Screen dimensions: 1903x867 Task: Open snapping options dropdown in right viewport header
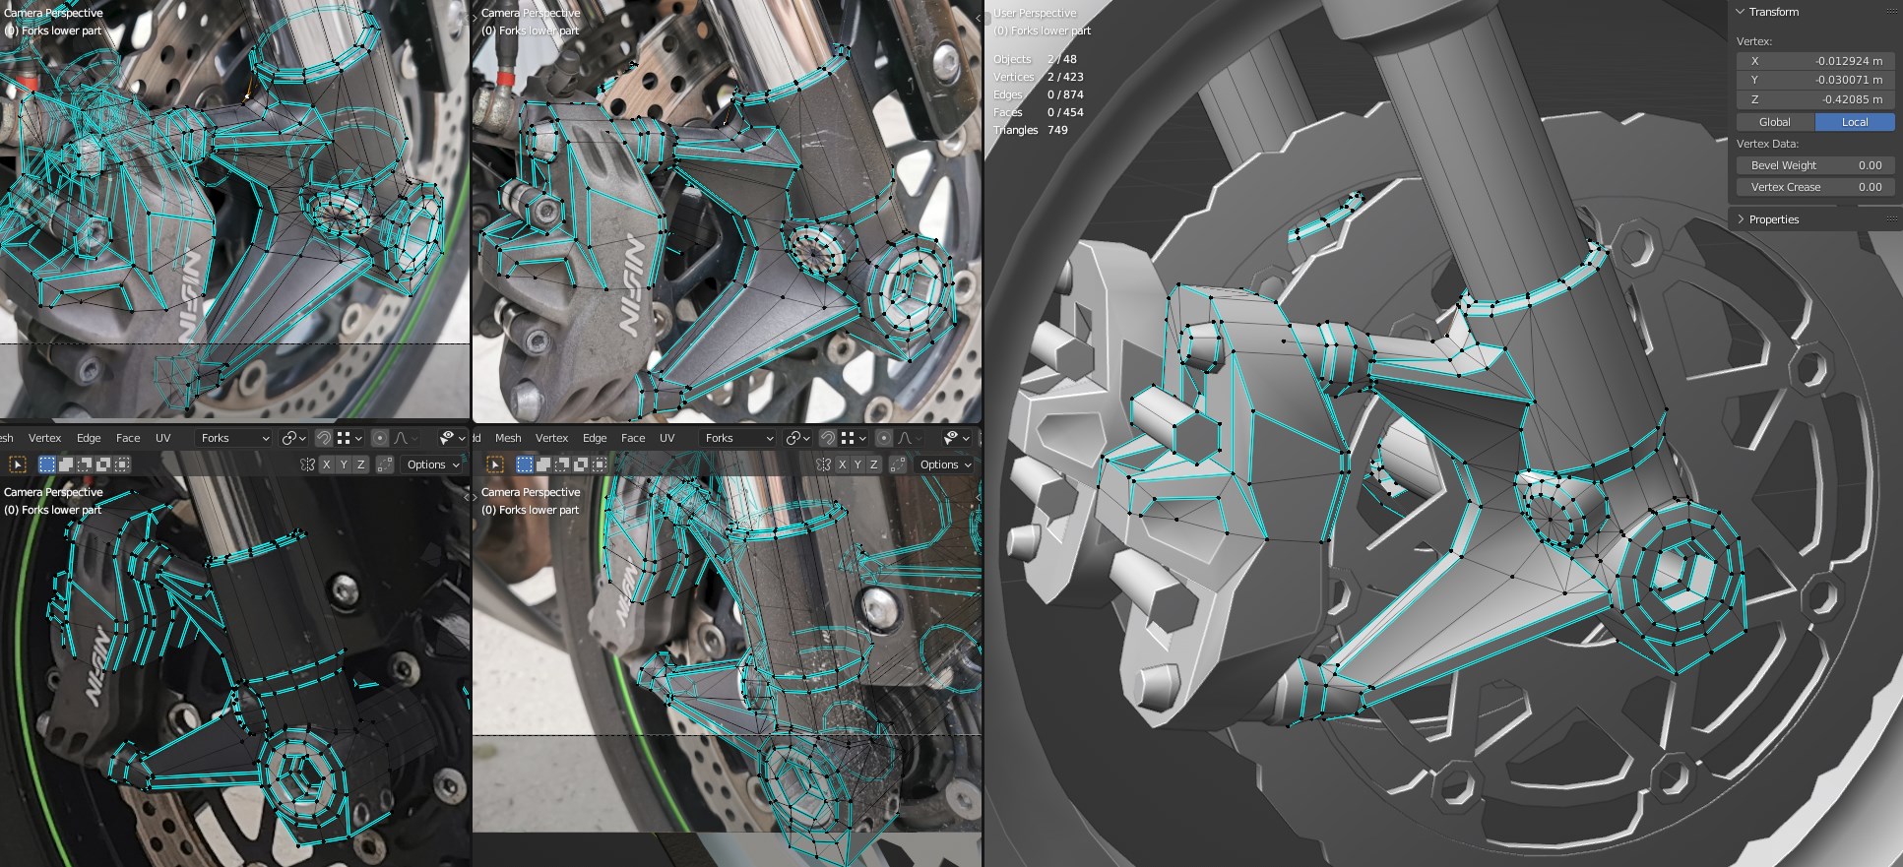[854, 438]
